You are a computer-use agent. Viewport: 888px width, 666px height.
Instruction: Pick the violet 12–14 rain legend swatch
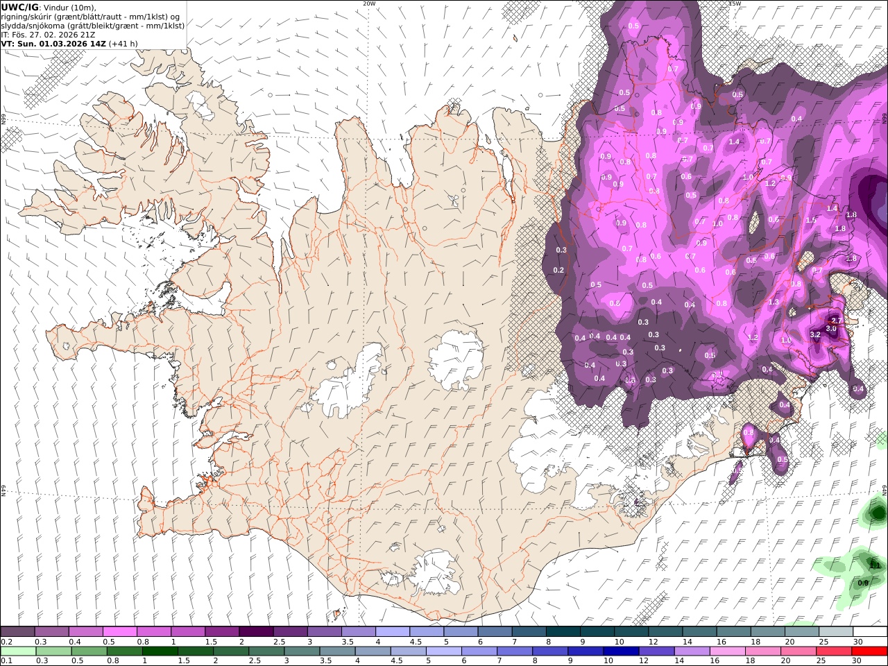click(x=656, y=651)
